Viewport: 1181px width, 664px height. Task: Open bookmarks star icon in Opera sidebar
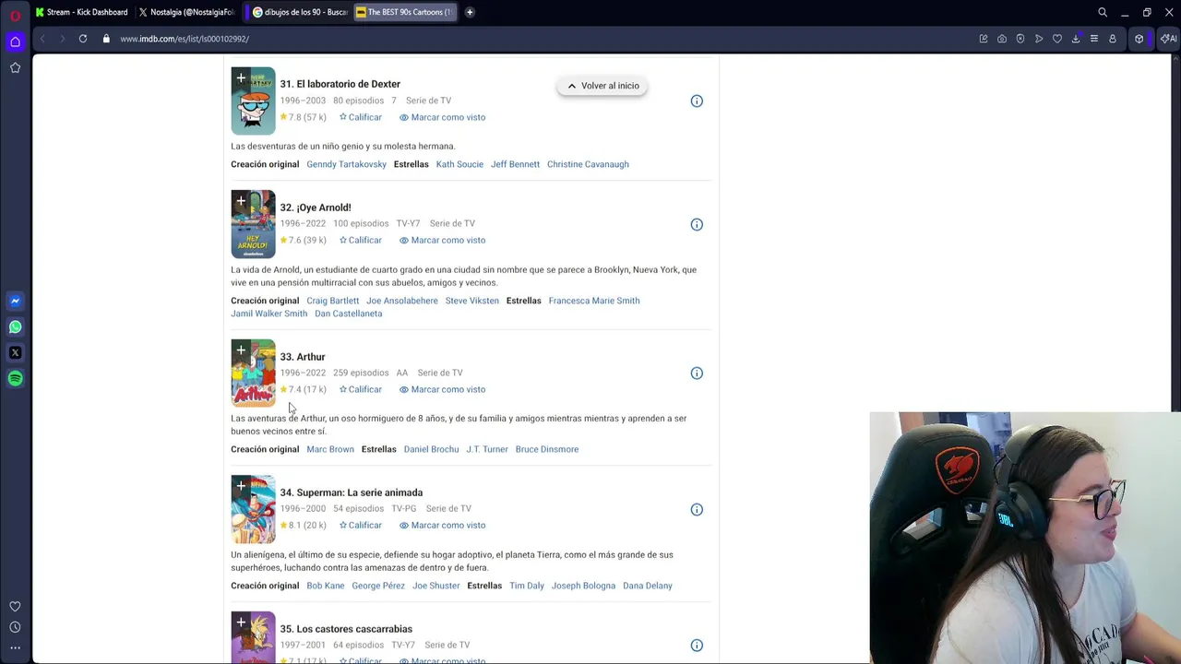(15, 67)
